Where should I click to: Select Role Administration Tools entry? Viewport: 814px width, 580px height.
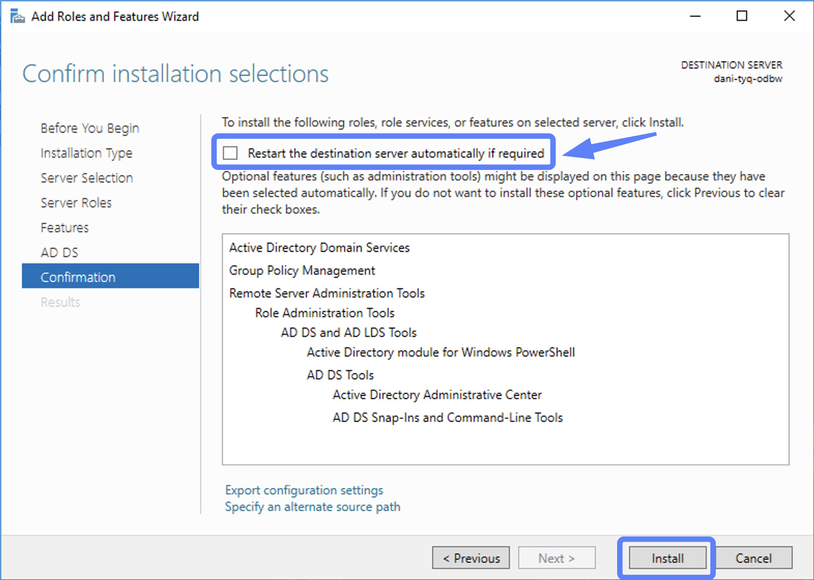click(325, 313)
